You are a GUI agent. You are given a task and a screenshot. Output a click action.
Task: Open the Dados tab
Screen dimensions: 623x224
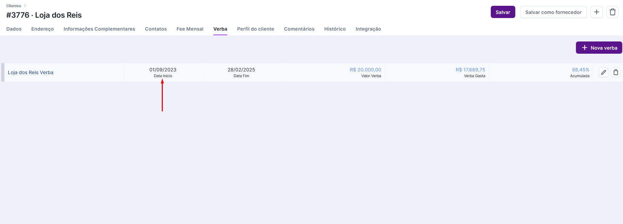(14, 29)
